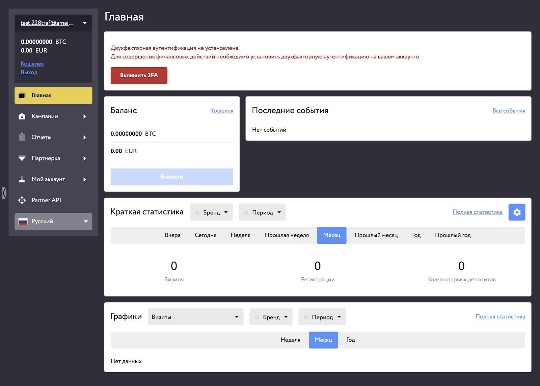Open Мой аккаунт menu item
Image resolution: width=540 pixels, height=386 pixels.
click(x=53, y=179)
